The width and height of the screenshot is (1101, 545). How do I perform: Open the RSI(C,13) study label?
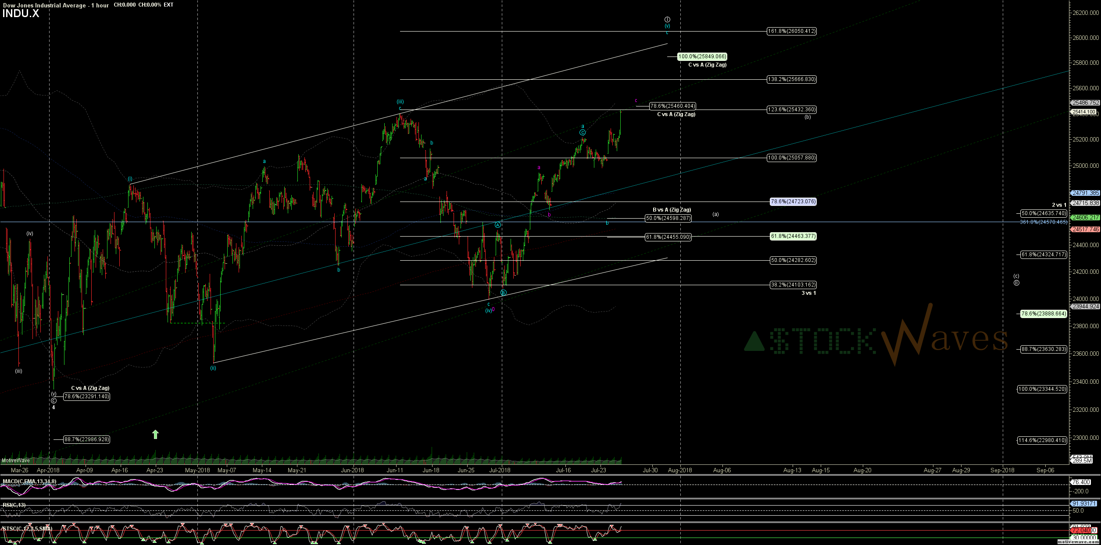[x=14, y=505]
